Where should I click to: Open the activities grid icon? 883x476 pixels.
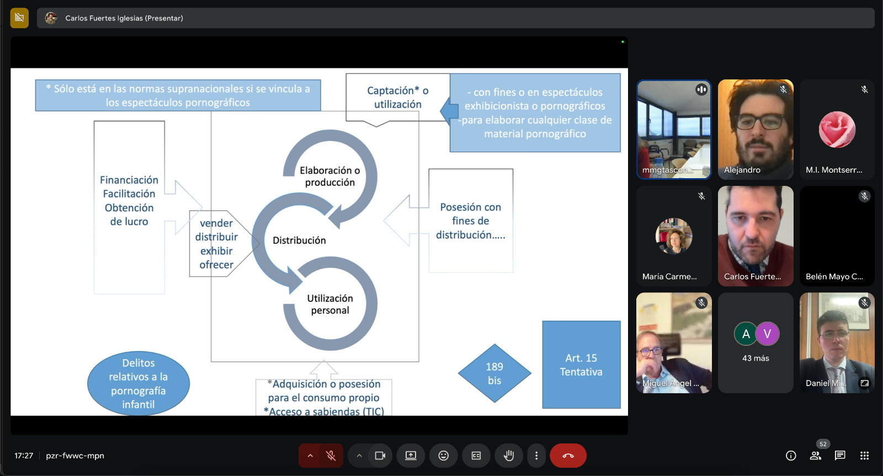coord(865,456)
